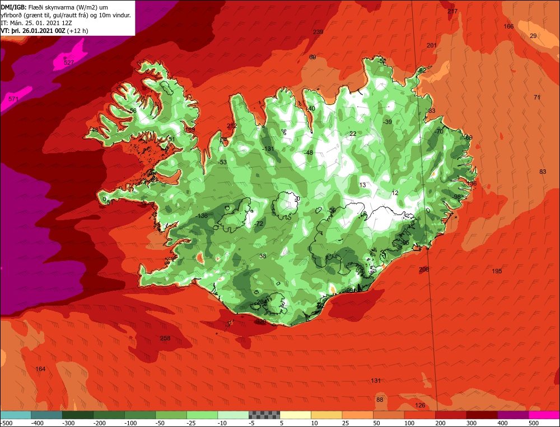Click the 131 value over the southern ocean
560x427 pixels.
376,381
